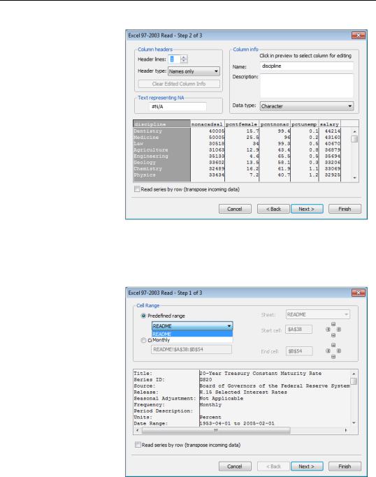Select the pcntnonac column header
This screenshot has width=376, height=477.
coord(275,124)
